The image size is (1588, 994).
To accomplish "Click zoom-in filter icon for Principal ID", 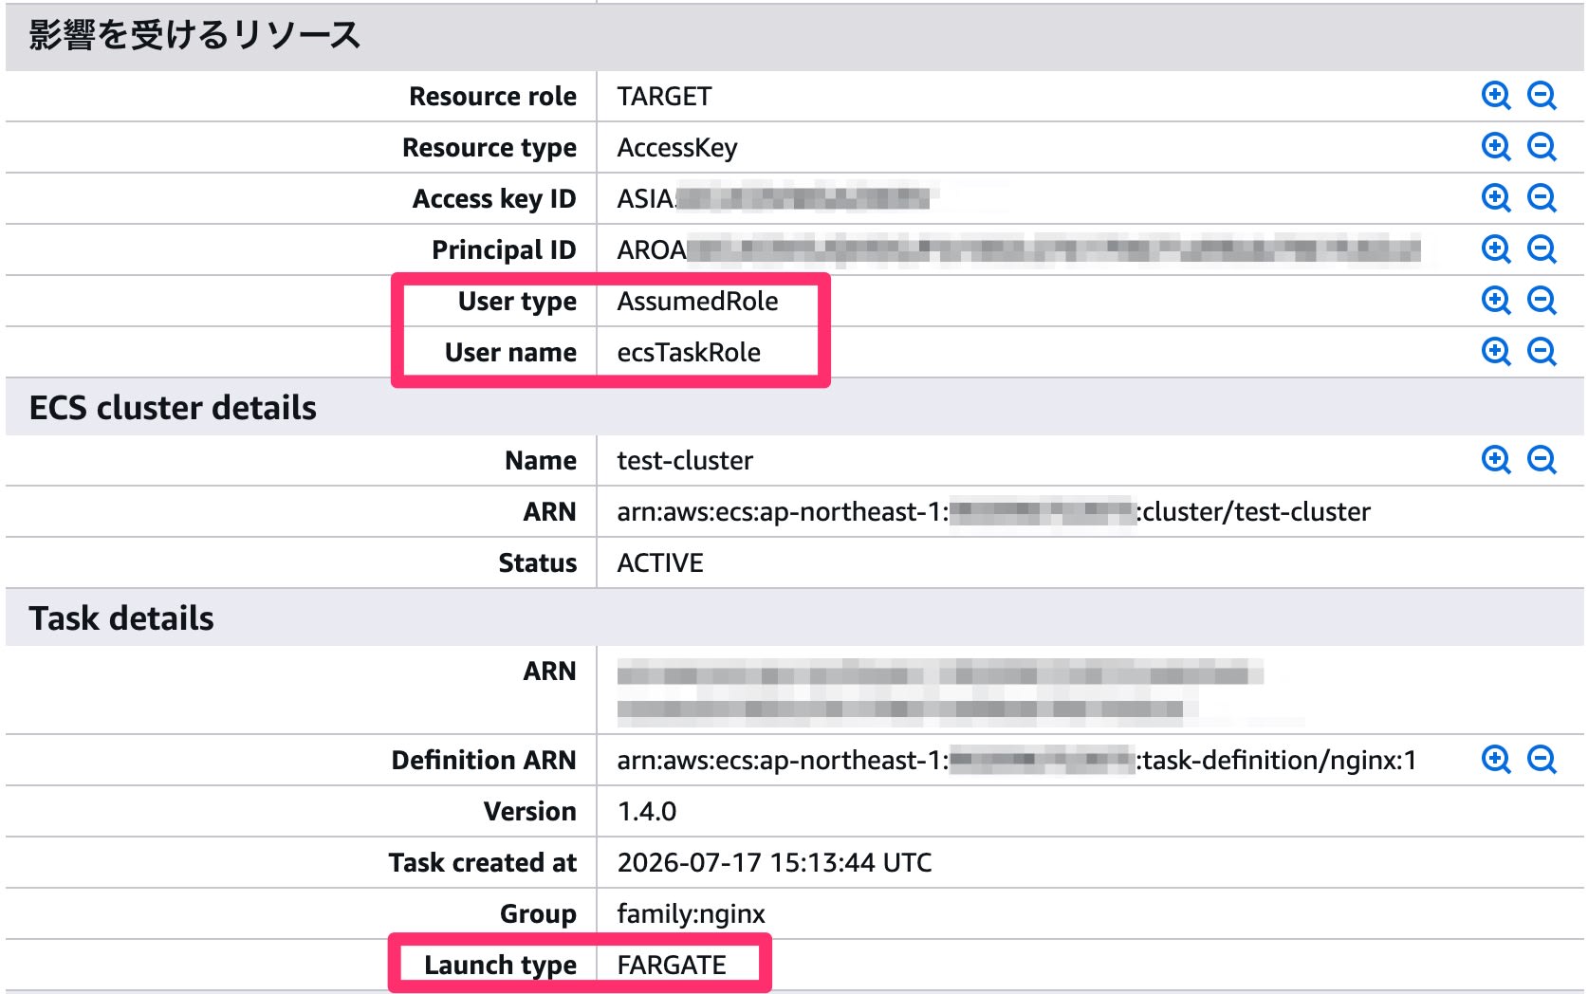I will click(1496, 249).
